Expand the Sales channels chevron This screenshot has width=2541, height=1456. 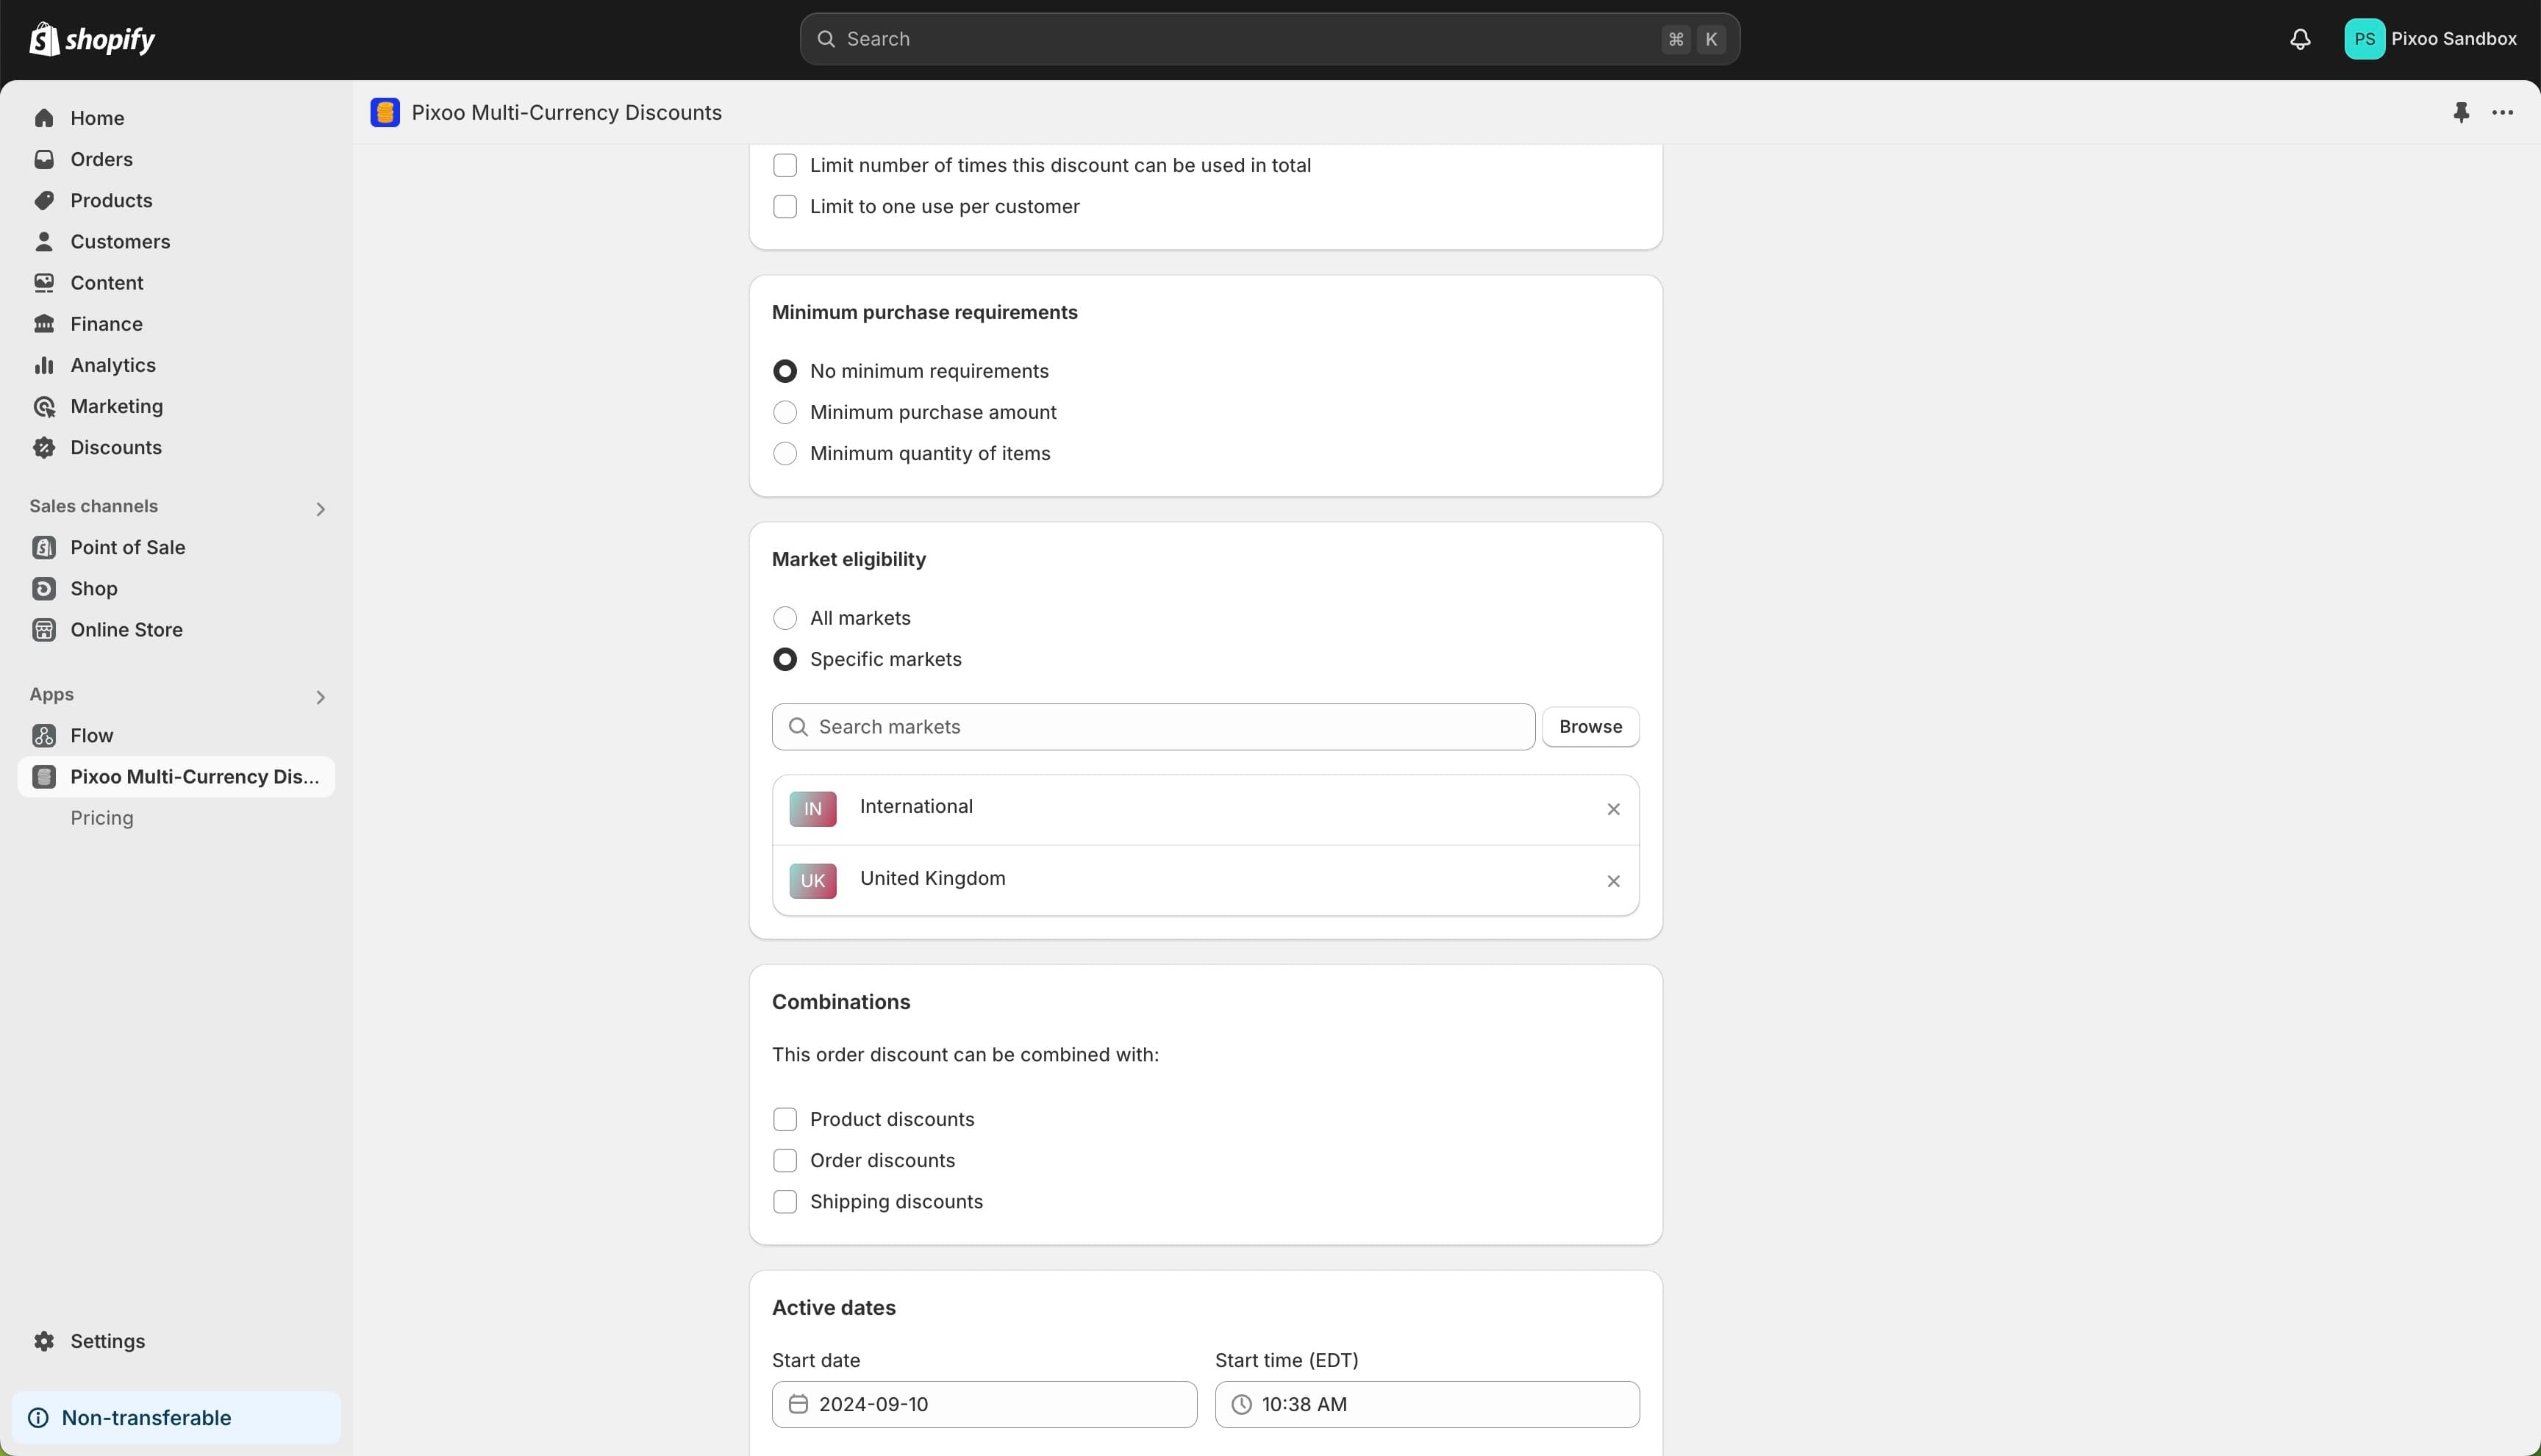pyautogui.click(x=320, y=509)
